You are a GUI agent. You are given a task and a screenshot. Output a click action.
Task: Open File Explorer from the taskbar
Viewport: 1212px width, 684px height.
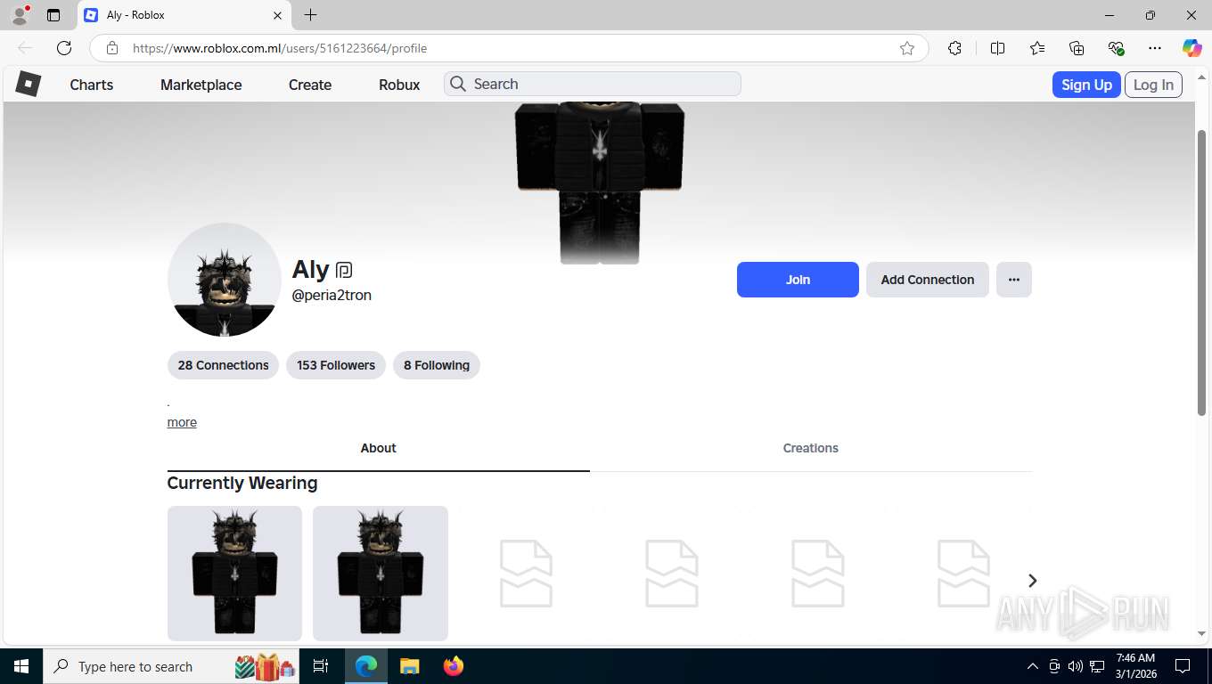pyautogui.click(x=409, y=666)
